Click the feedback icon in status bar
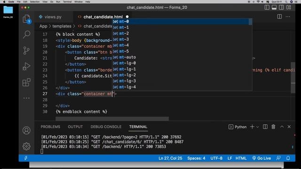Screen dimensions: 301x169 point(278,158)
